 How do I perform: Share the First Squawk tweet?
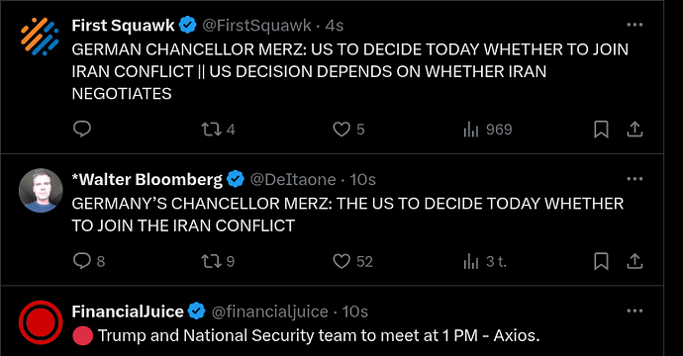634,130
